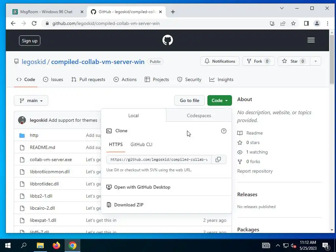336x252 pixels.
Task: Toggle the green Code dropdown button
Action: tap(220, 100)
